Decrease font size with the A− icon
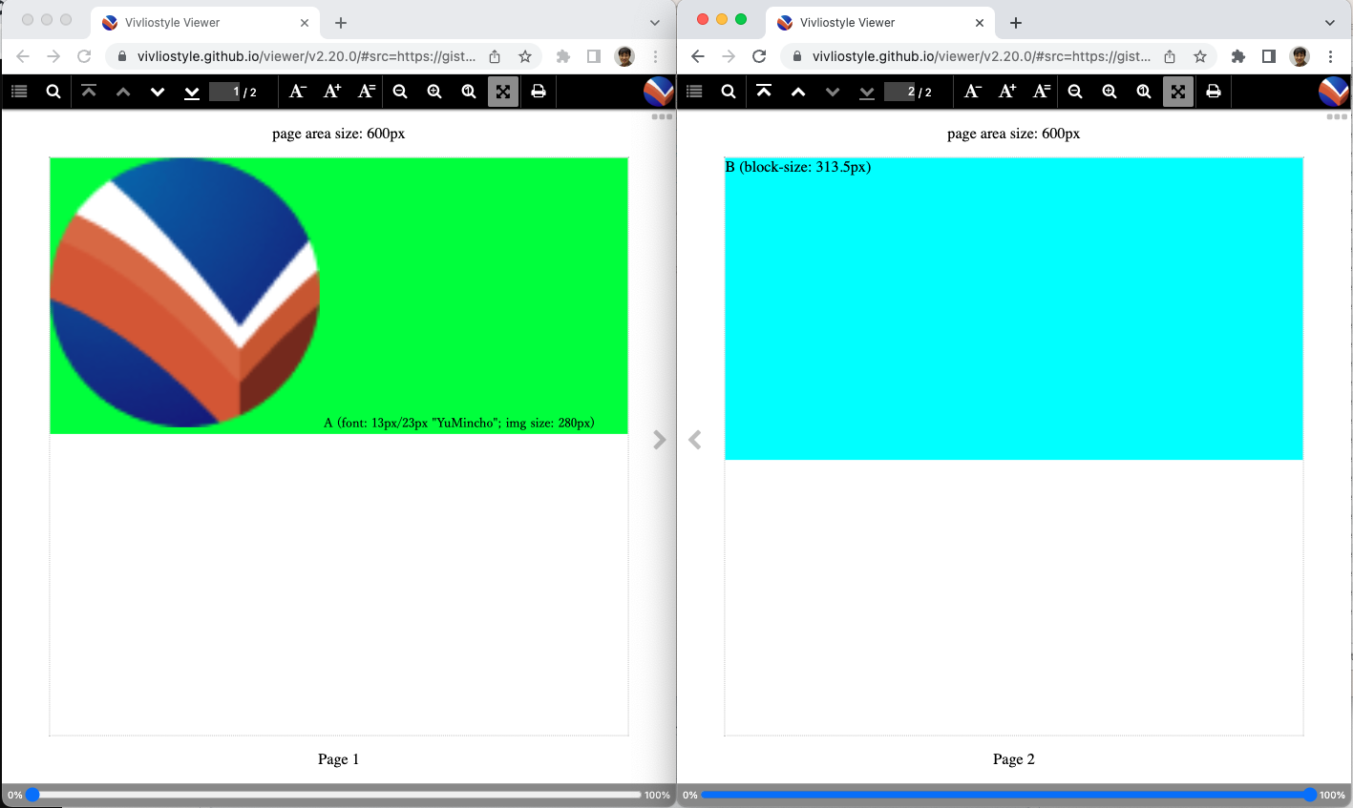Viewport: 1353px width, 808px height. point(297,91)
